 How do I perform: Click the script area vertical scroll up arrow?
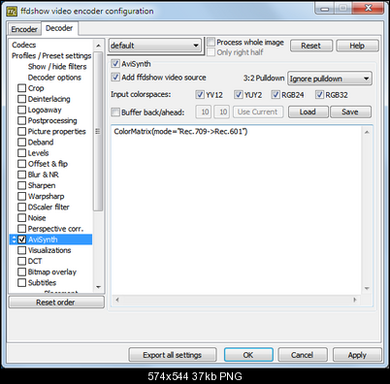367,132
